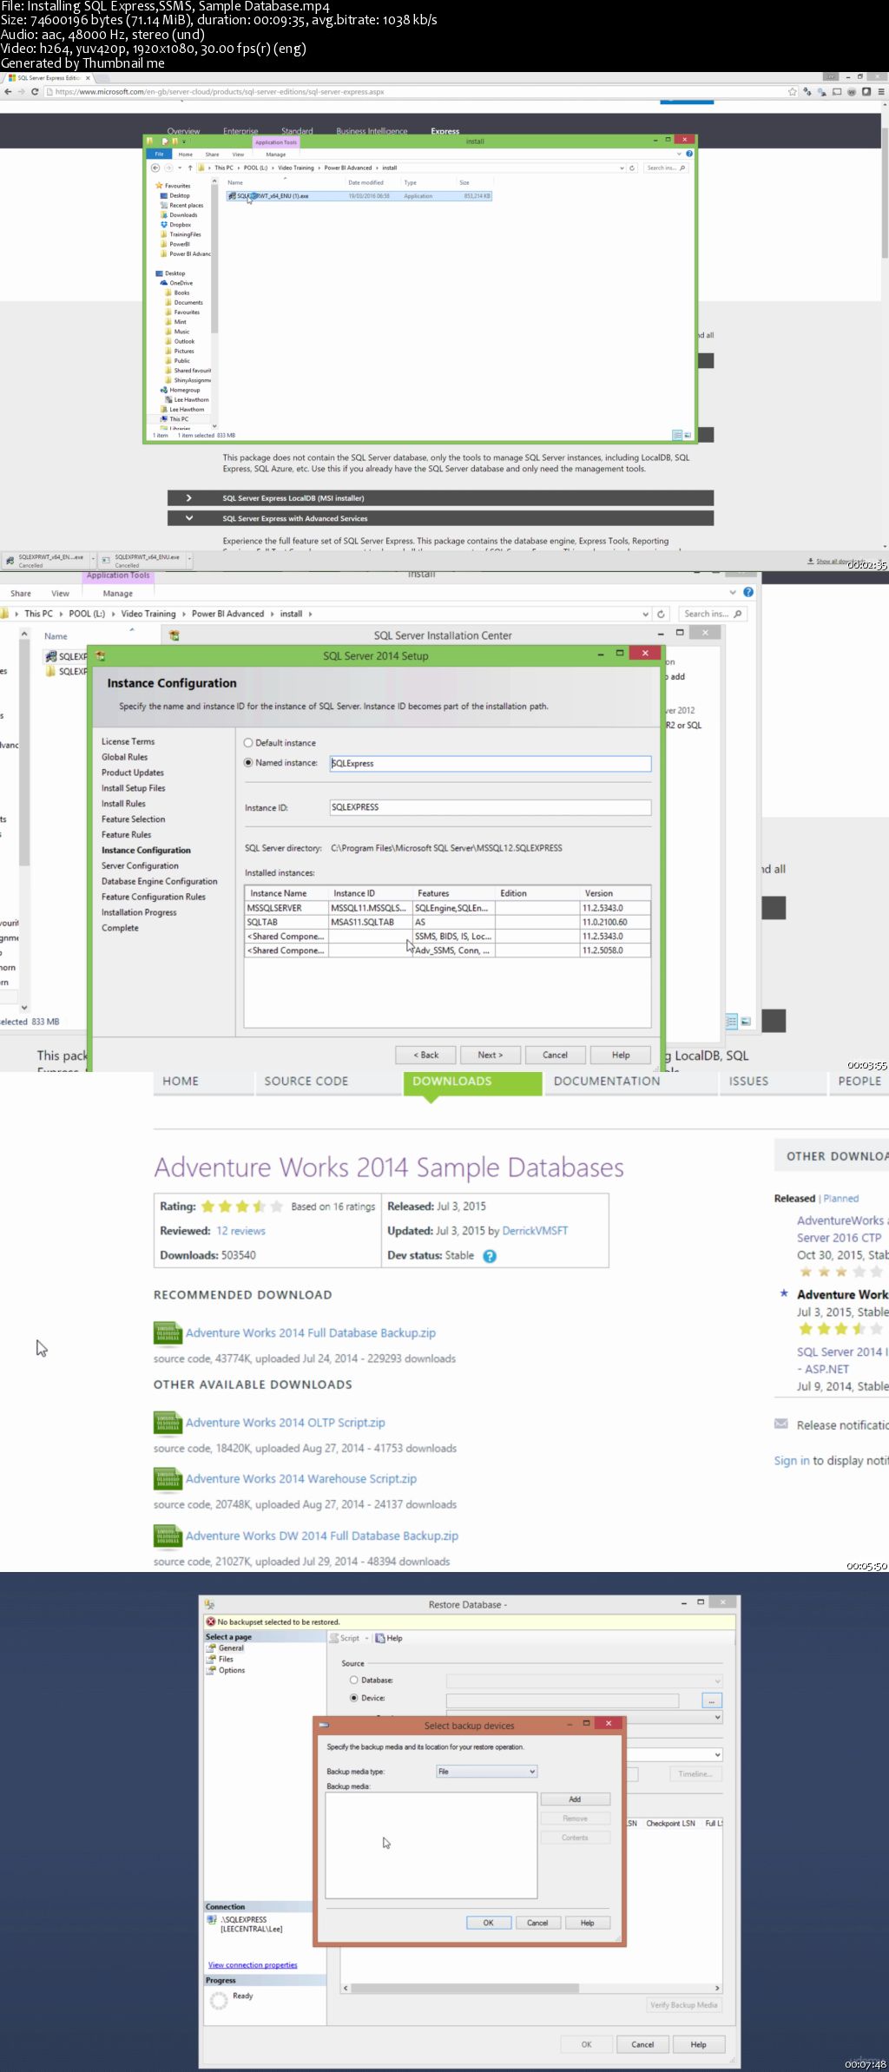The width and height of the screenshot is (889, 2072).
Task: Click the .\SQLEXPRESS connection server icon
Action: click(213, 1920)
